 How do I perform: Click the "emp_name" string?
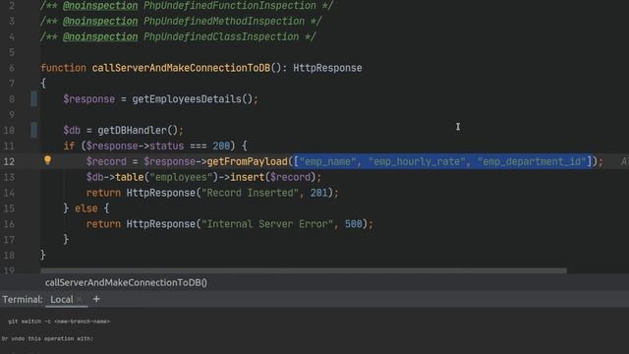click(327, 161)
